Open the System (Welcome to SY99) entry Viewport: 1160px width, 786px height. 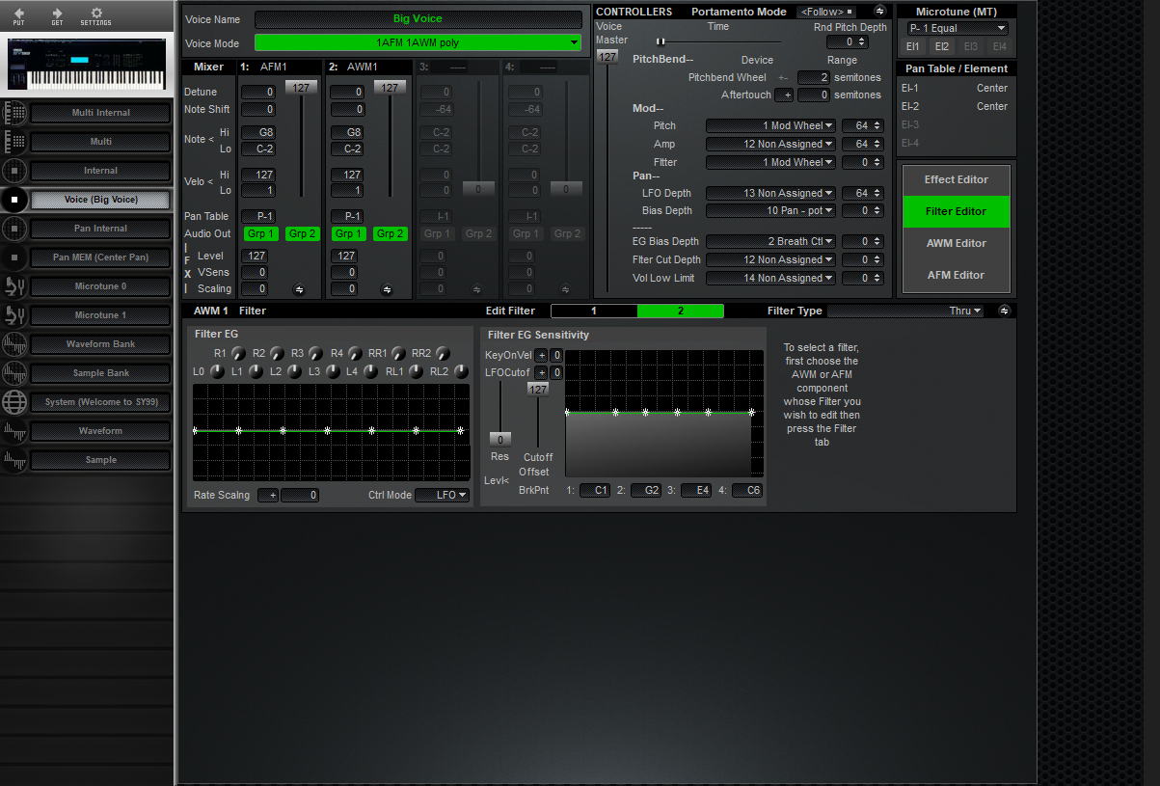(101, 402)
